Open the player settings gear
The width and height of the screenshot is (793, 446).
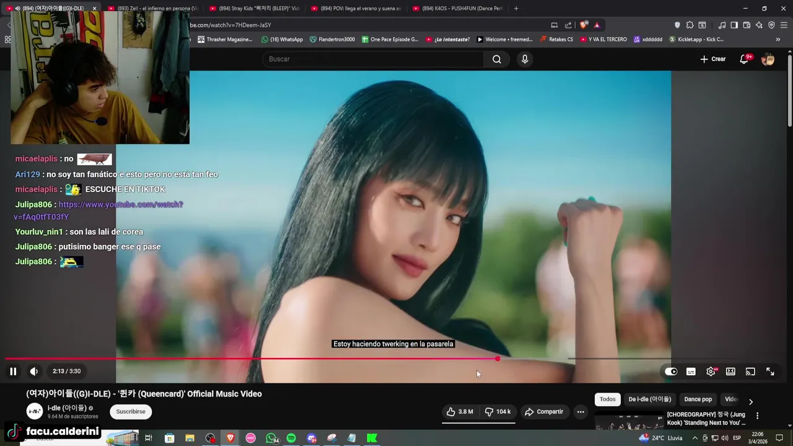pyautogui.click(x=711, y=372)
